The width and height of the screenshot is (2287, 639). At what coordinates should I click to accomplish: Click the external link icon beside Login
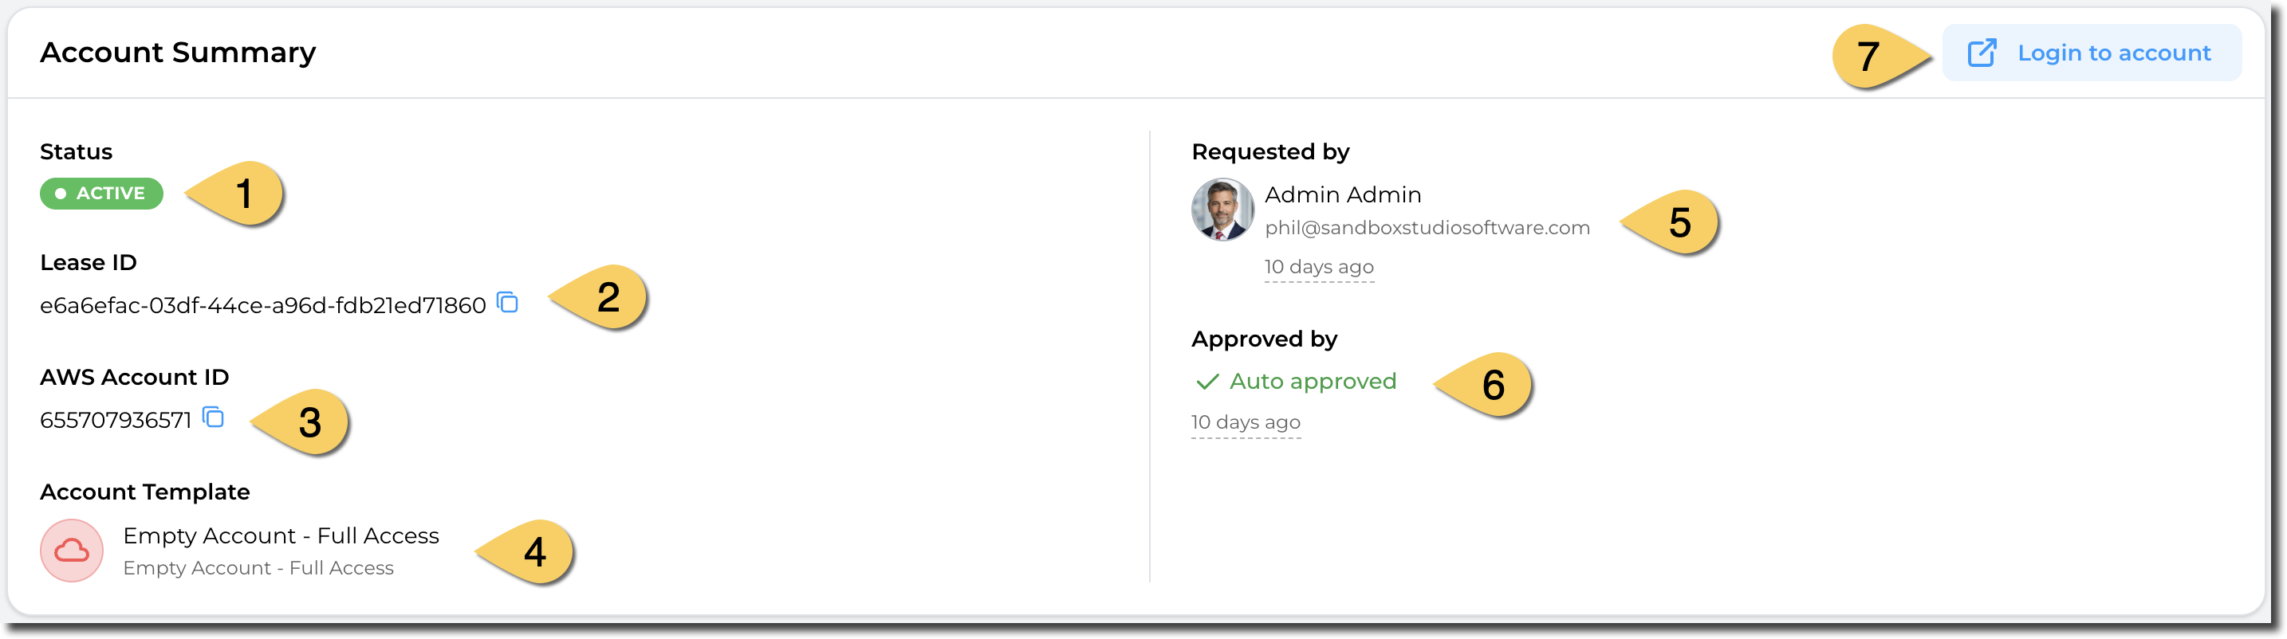tap(1982, 53)
